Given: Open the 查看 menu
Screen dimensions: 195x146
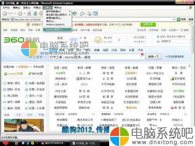Looking at the screenshot, I should tap(27, 7).
